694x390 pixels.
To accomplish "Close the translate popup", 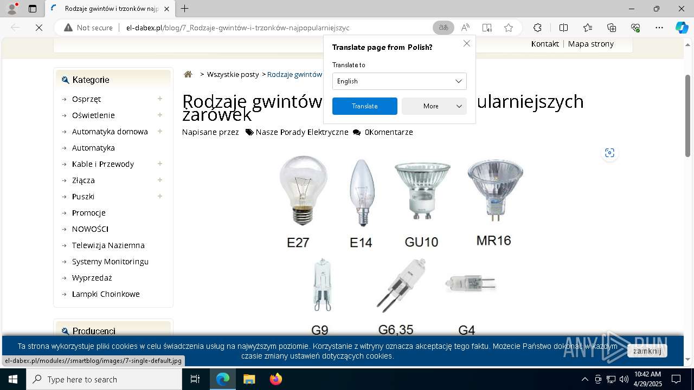I will point(467,43).
